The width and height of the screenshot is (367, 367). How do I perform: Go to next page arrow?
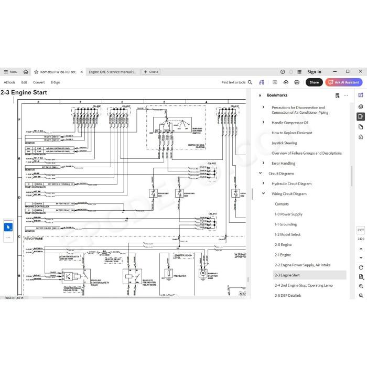pos(361,257)
